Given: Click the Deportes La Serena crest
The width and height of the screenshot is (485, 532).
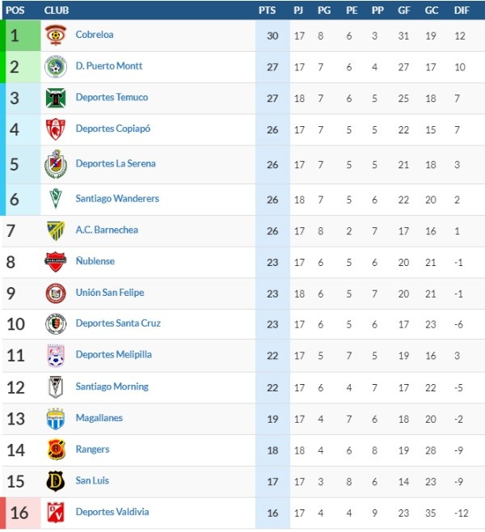Looking at the screenshot, I should coord(55,164).
